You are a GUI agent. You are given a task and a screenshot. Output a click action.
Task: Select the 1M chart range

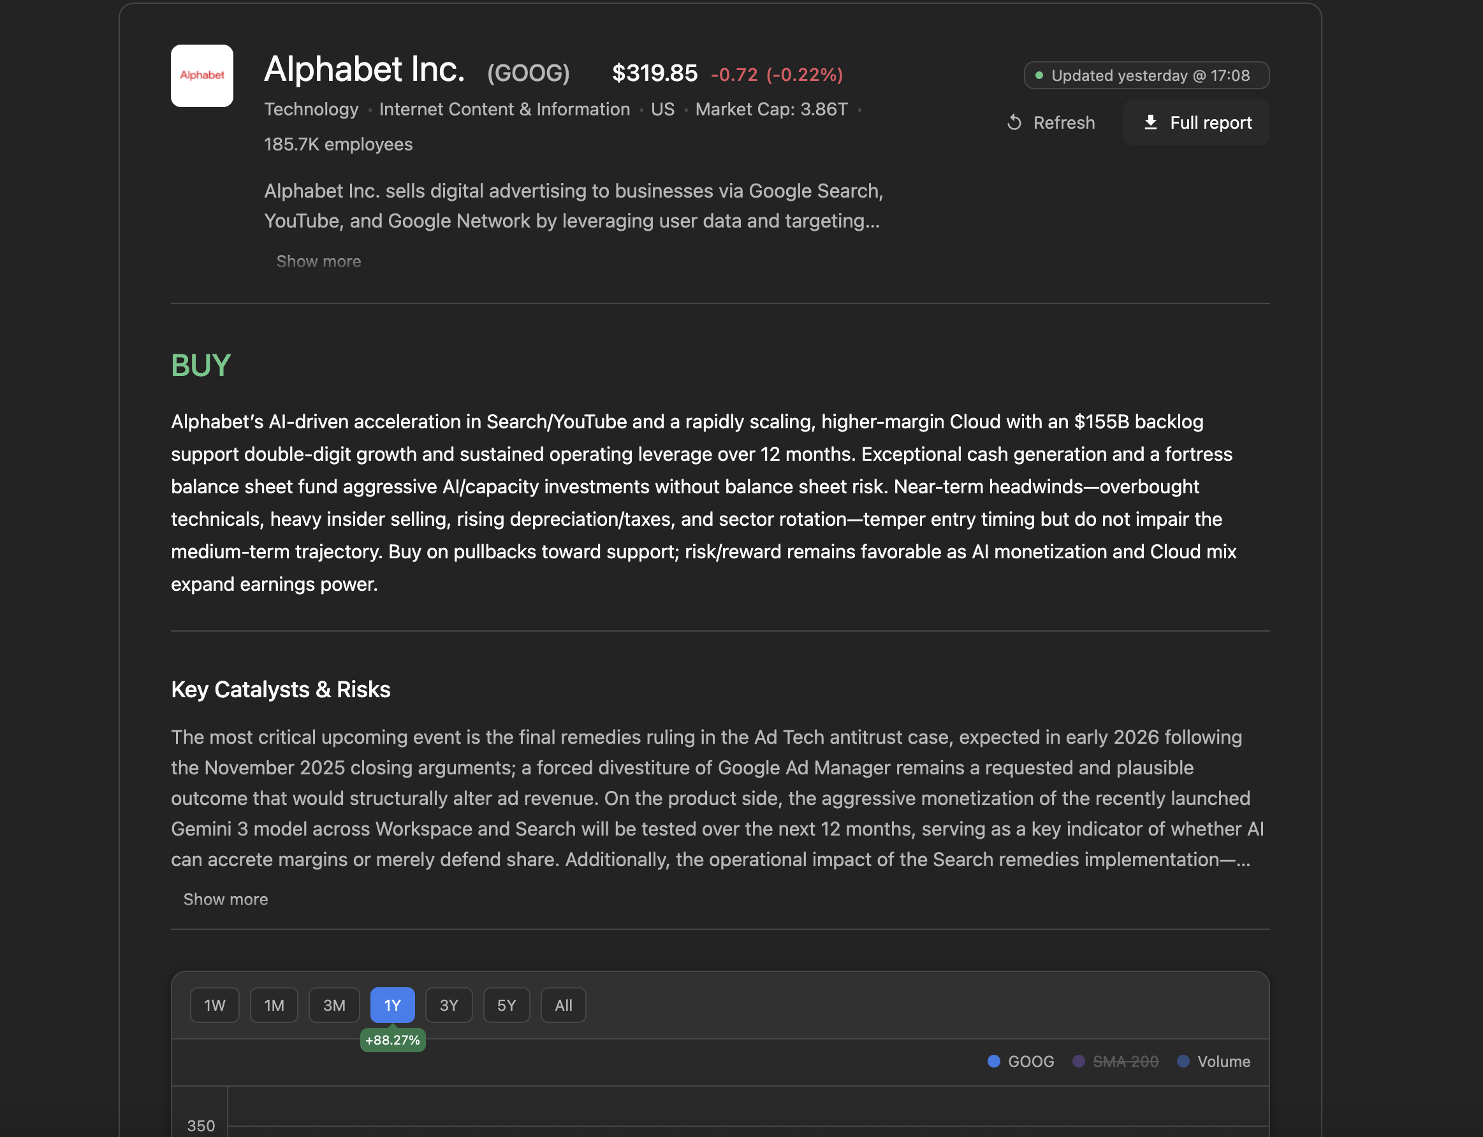[x=274, y=1004]
